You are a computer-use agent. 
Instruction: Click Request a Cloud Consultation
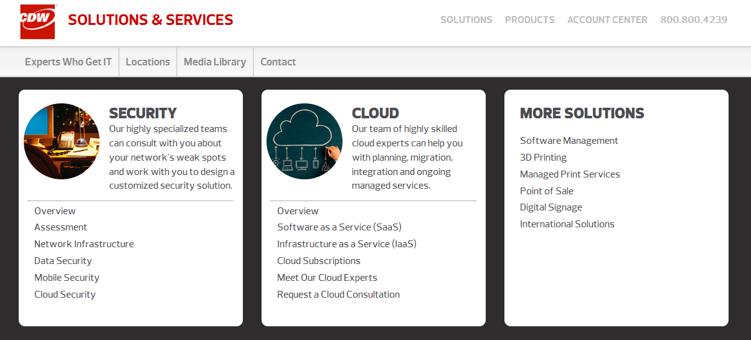338,295
